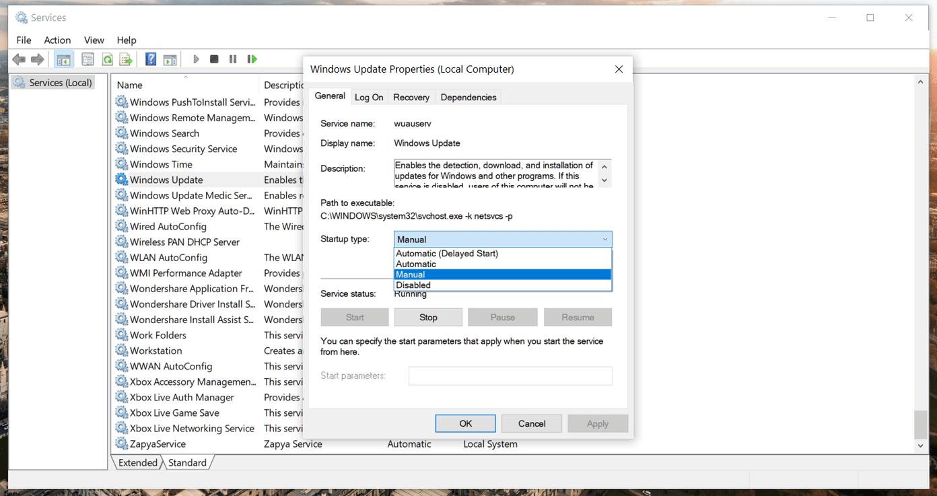Click the Back arrow toolbar icon
This screenshot has width=937, height=496.
pyautogui.click(x=19, y=59)
